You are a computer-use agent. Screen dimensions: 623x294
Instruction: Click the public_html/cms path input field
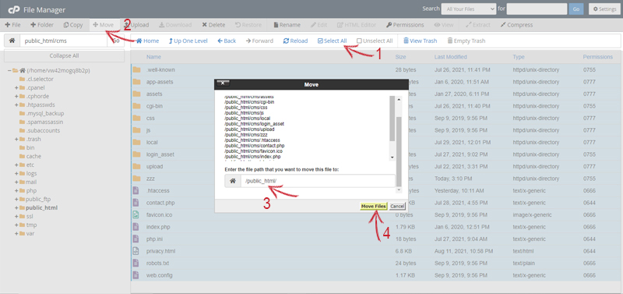tap(64, 41)
